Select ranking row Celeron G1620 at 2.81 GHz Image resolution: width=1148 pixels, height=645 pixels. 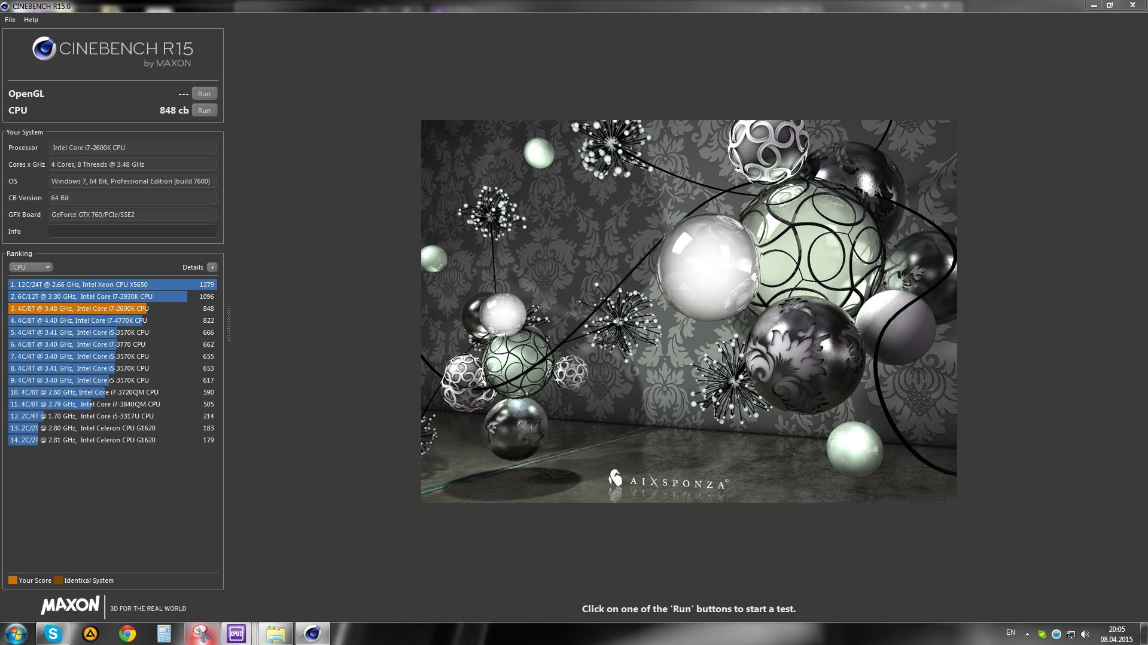coord(112,440)
